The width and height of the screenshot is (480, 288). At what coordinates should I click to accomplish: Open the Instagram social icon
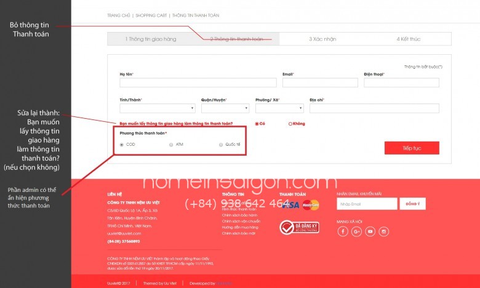[x=384, y=231]
